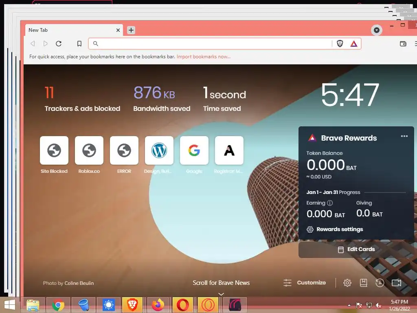Click the 876 KB Bandwidth saved stat
417x313 pixels.
[162, 99]
